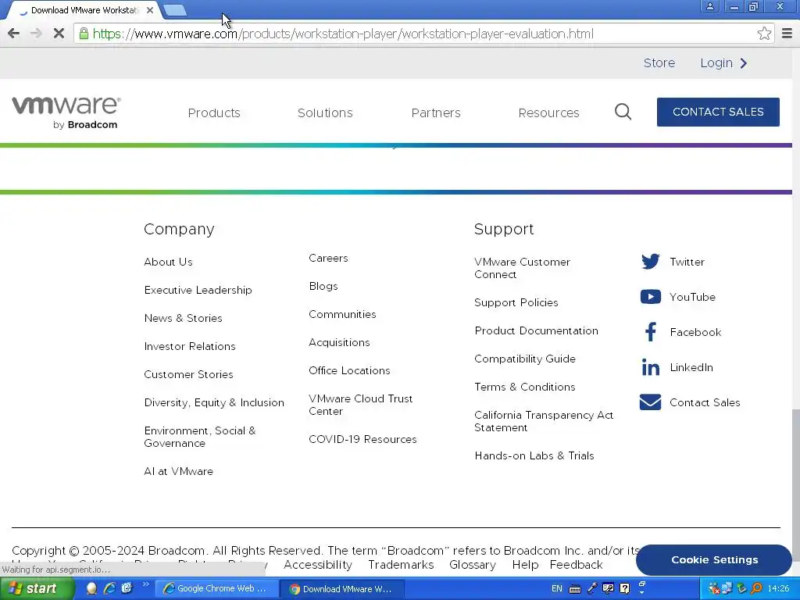Close the Download VMware tab
This screenshot has width=800, height=600.
point(150,9)
